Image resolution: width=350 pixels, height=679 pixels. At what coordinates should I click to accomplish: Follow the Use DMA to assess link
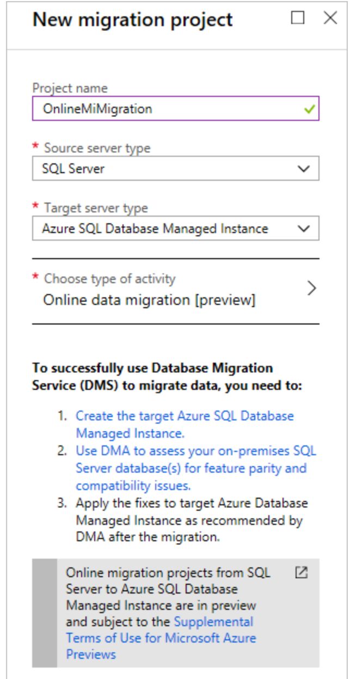click(195, 468)
